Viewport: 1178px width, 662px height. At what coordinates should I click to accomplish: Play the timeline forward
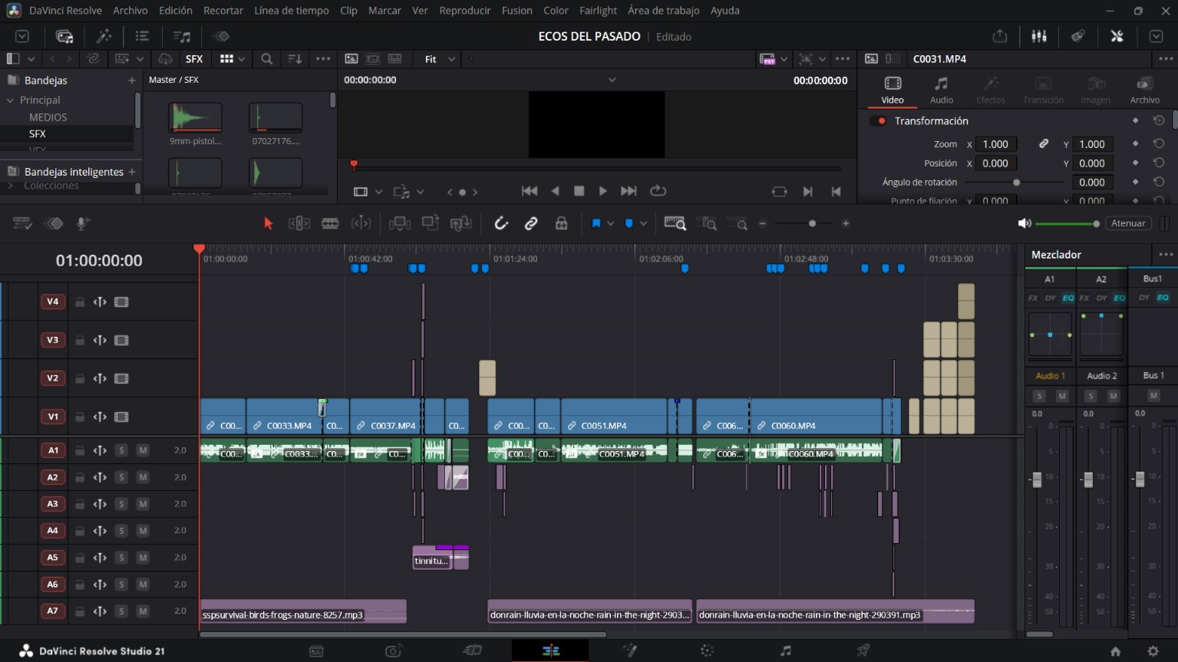coord(603,191)
